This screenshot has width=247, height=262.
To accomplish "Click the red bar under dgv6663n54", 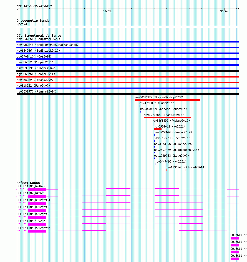I will 128,77.
